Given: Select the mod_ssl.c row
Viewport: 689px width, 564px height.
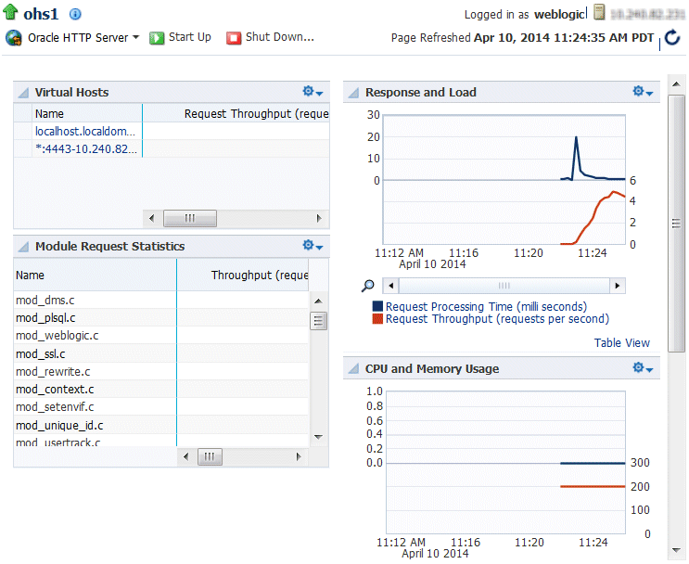Looking at the screenshot, I should pyautogui.click(x=161, y=353).
